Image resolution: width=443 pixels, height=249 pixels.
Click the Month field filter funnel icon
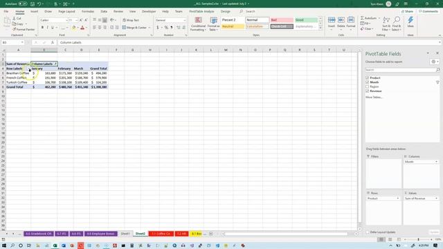click(x=437, y=82)
